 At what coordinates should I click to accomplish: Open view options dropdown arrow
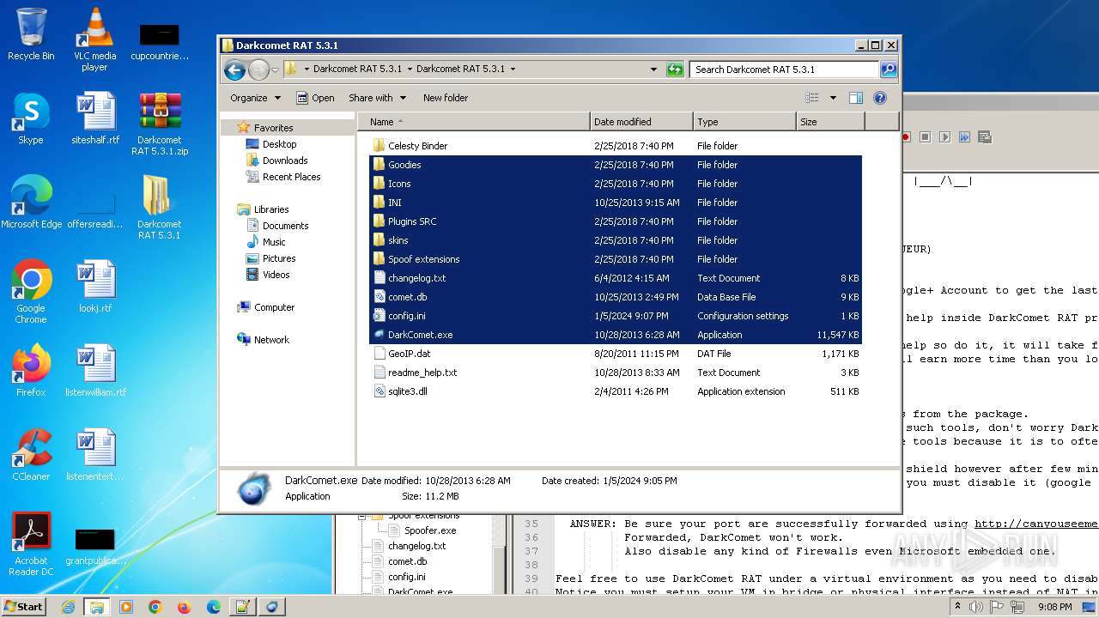pyautogui.click(x=833, y=98)
